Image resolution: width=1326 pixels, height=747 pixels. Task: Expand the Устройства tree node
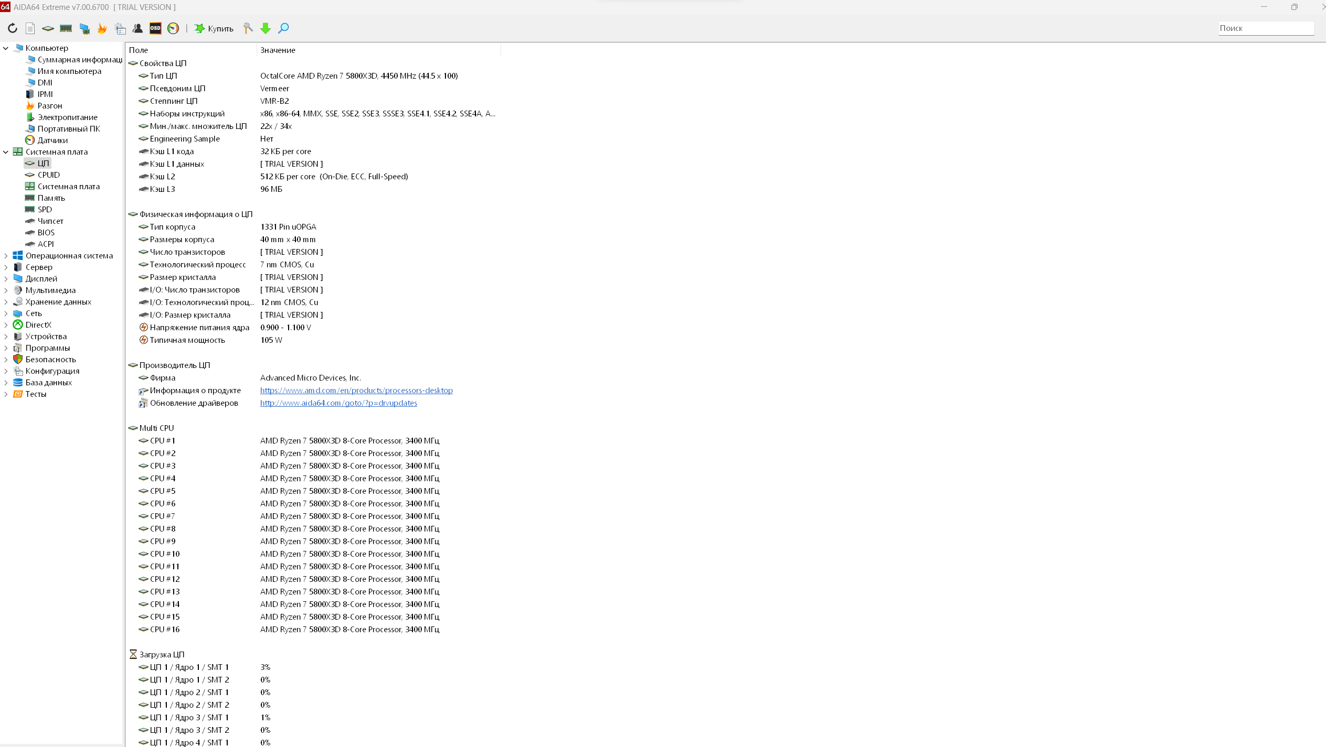point(6,336)
